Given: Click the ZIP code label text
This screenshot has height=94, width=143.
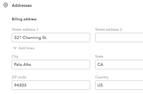Looking at the screenshot, I should [19, 77].
